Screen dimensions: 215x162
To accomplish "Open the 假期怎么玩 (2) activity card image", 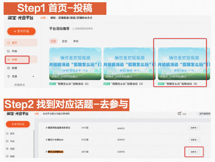I will 75,64.
